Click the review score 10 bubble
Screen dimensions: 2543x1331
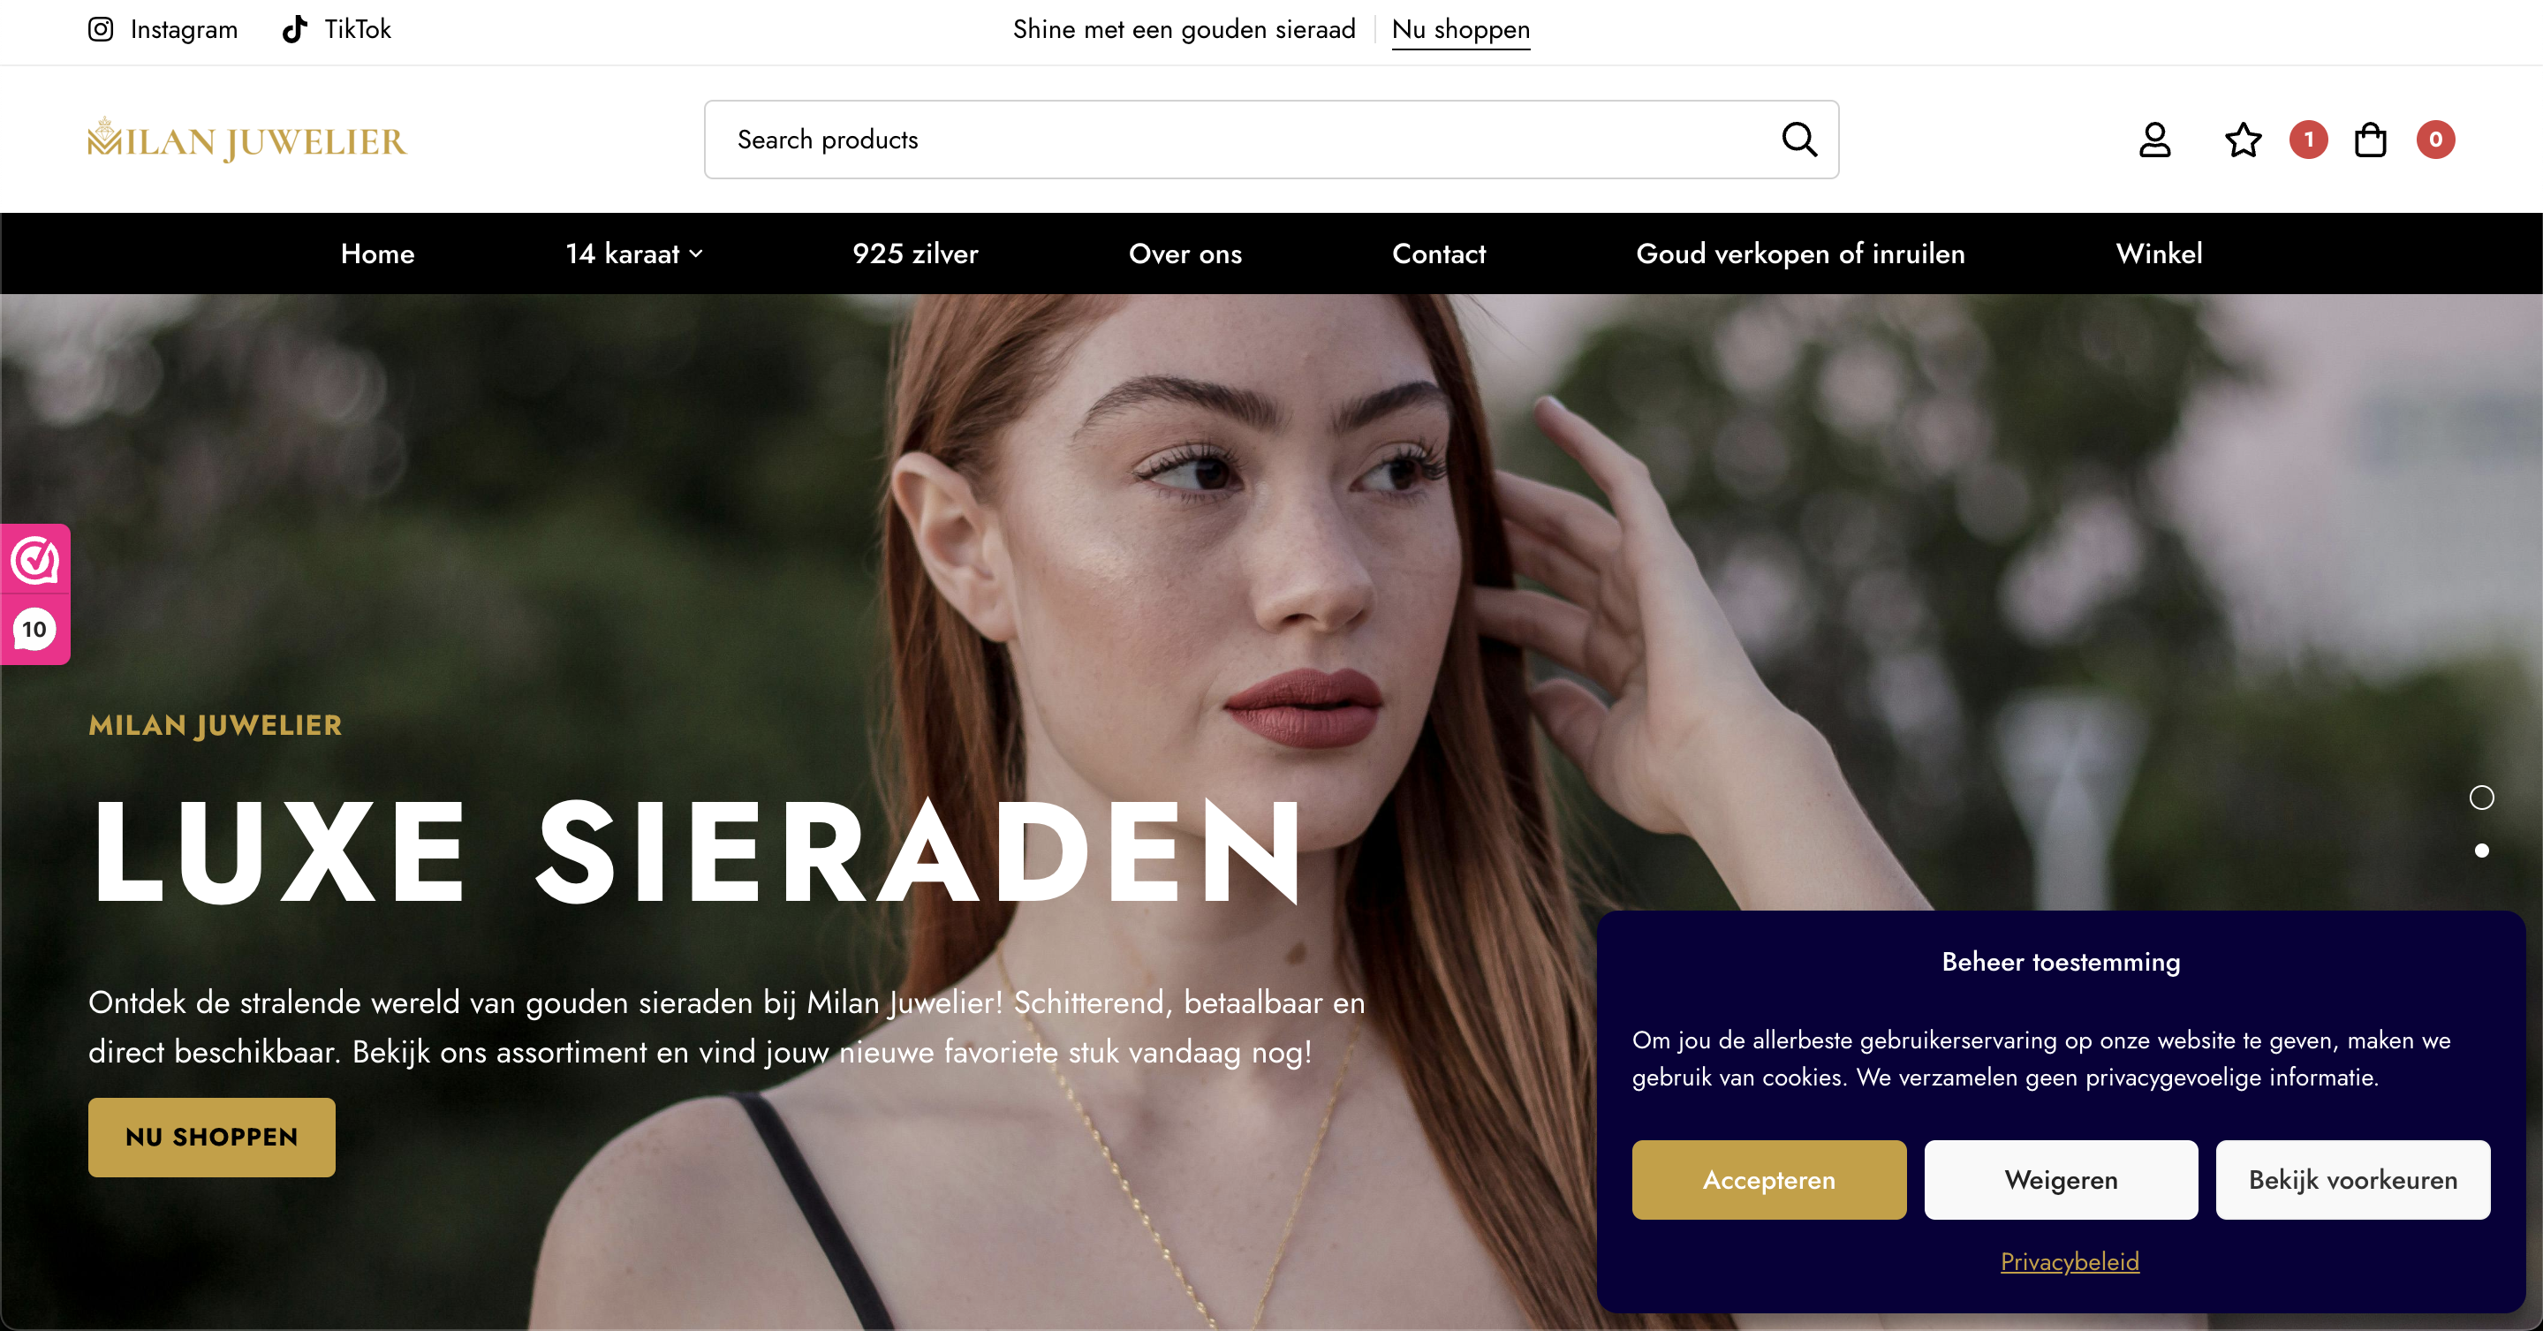click(x=34, y=629)
